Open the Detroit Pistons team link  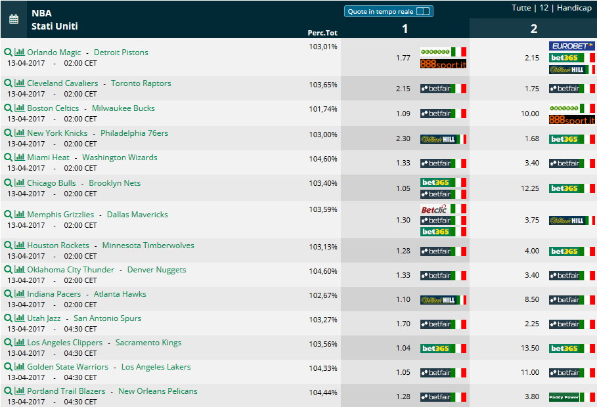point(121,53)
